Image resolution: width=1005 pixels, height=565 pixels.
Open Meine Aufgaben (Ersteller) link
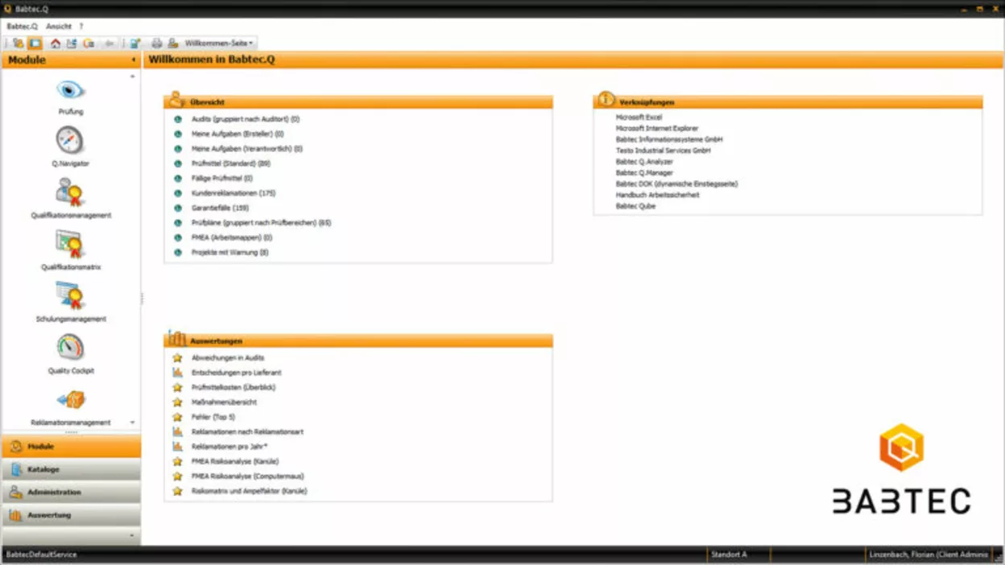pos(238,134)
